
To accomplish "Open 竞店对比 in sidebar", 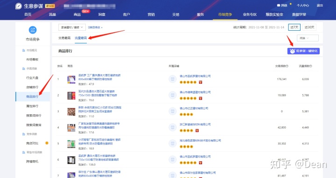I will (32, 144).
